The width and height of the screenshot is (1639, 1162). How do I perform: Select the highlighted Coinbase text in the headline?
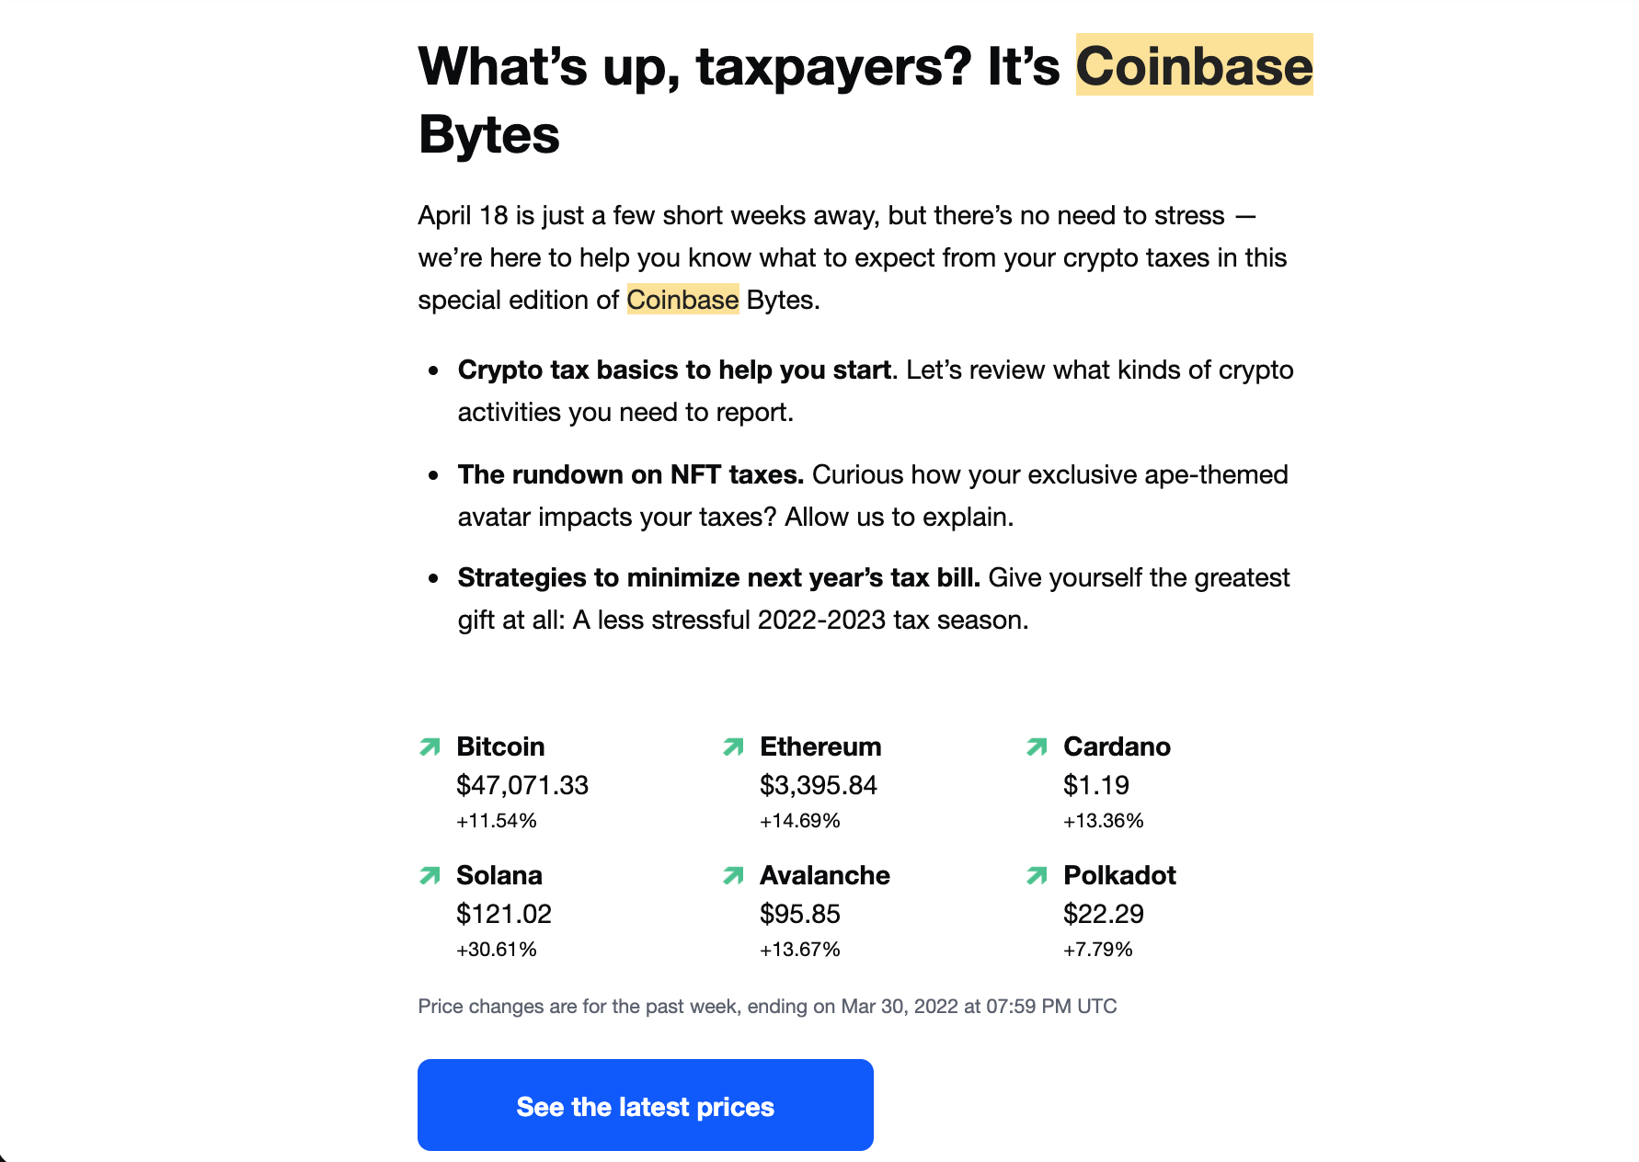point(1194,65)
